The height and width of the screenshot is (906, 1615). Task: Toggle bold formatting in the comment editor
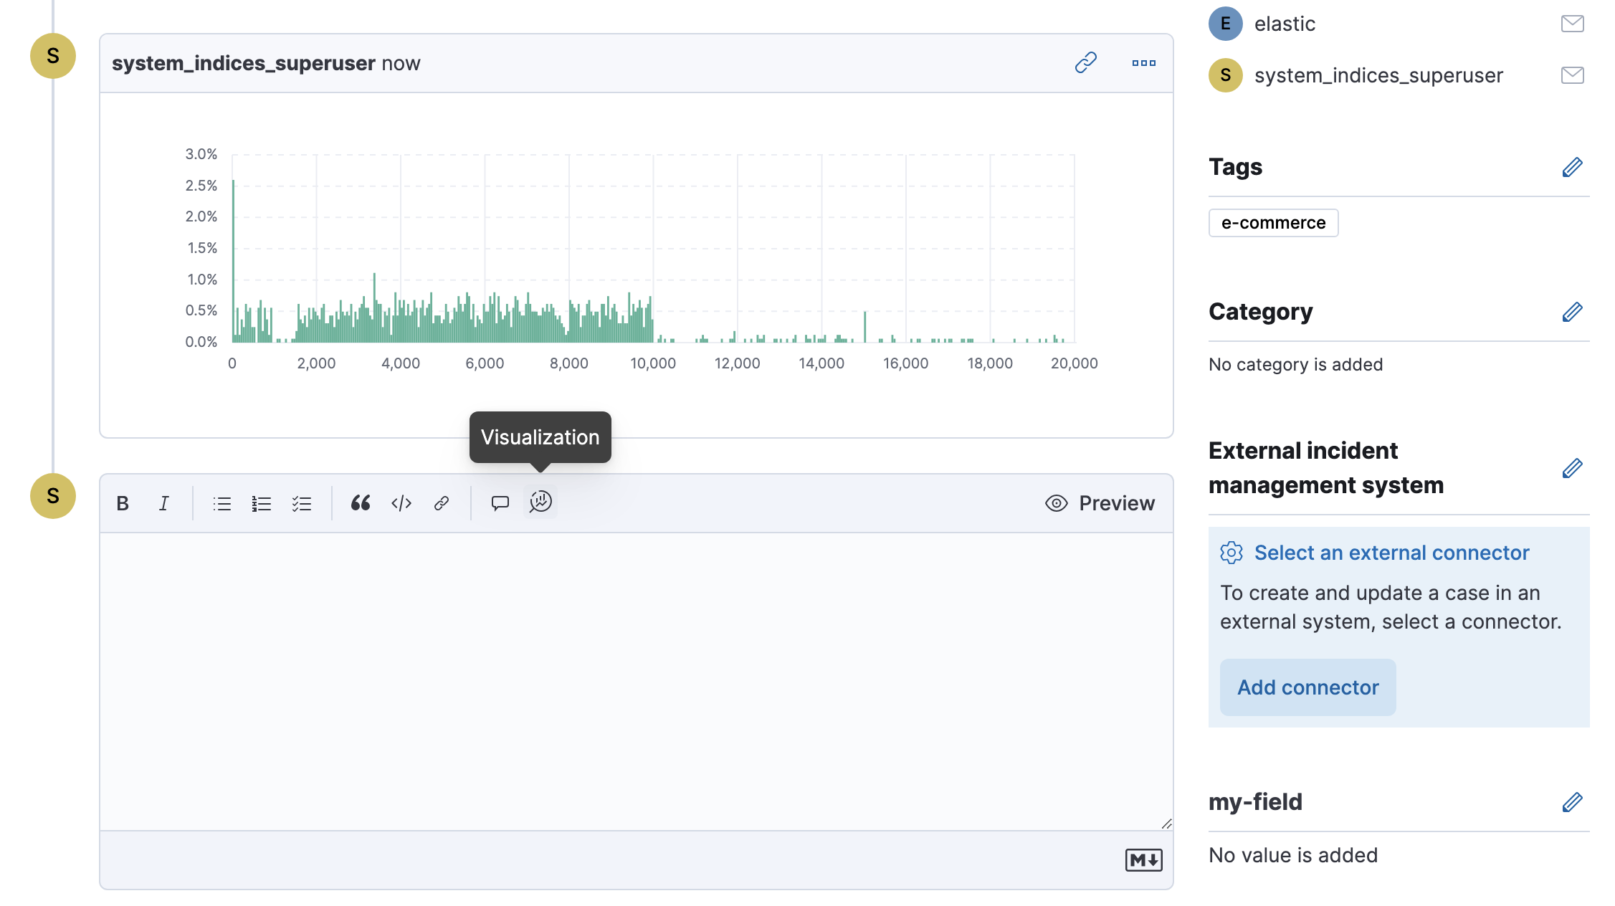coord(122,502)
